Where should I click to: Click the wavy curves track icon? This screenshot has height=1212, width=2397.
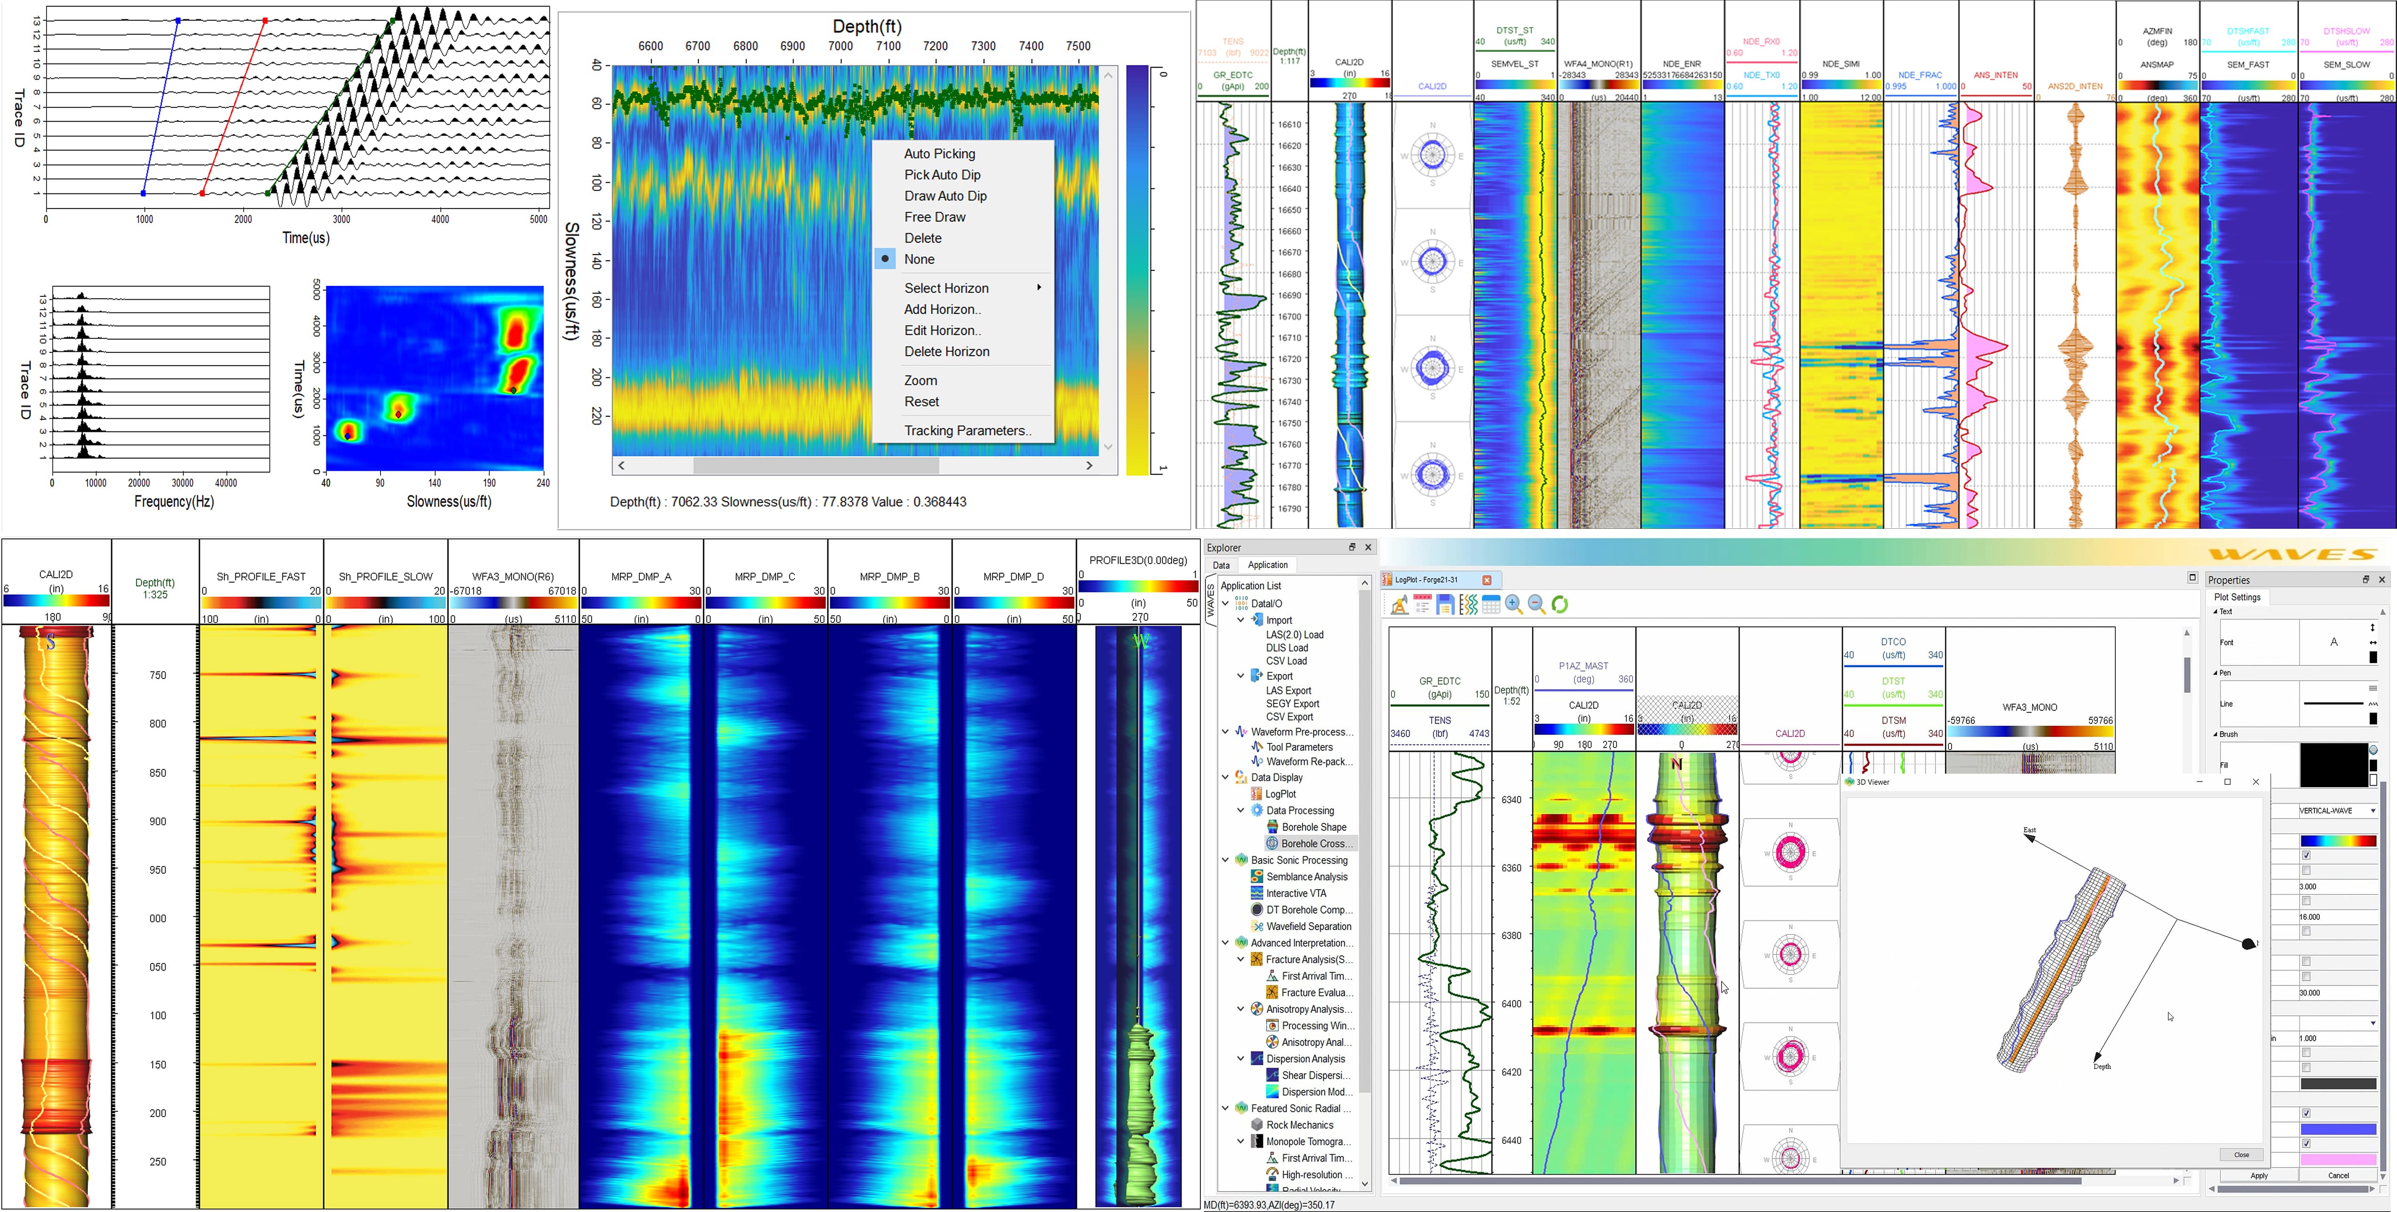tap(1468, 605)
